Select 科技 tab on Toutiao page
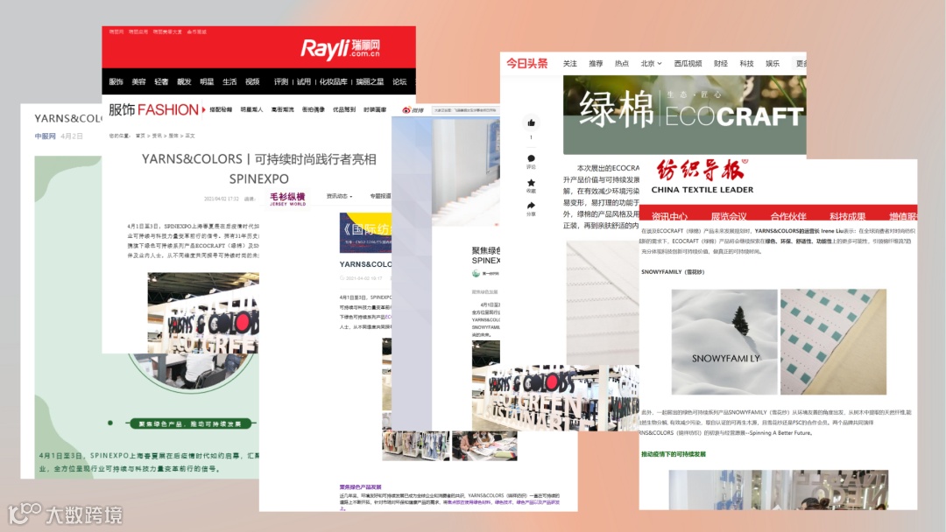The height and width of the screenshot is (532, 946). 746,63
